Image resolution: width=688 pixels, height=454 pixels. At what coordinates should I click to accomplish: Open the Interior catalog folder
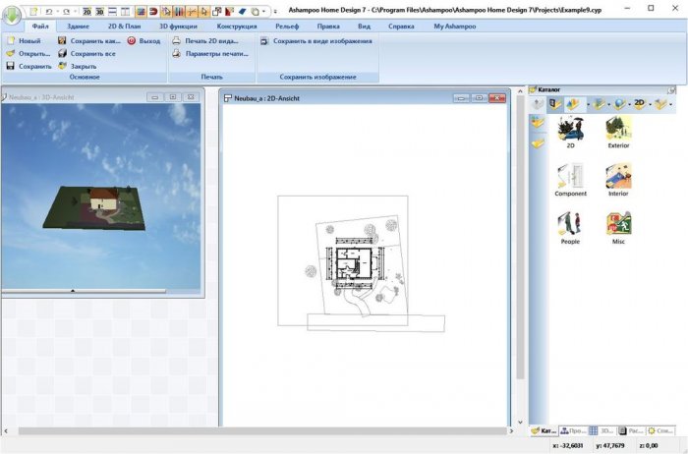[x=618, y=177]
